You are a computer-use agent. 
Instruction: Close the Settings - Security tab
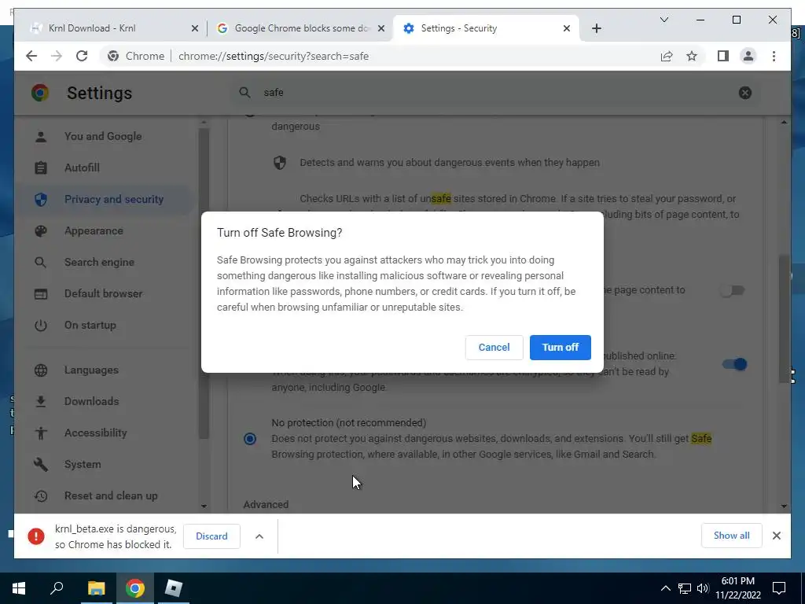pyautogui.click(x=566, y=28)
